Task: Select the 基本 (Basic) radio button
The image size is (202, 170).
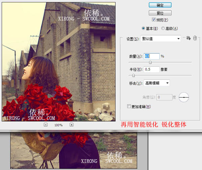Action: pos(144,29)
